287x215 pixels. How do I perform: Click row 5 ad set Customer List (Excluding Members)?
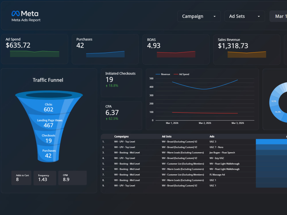click(x=183, y=164)
